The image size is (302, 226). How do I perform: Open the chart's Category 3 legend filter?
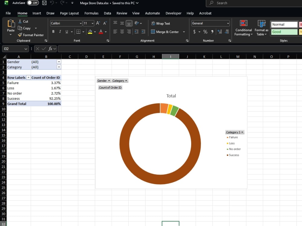235,132
